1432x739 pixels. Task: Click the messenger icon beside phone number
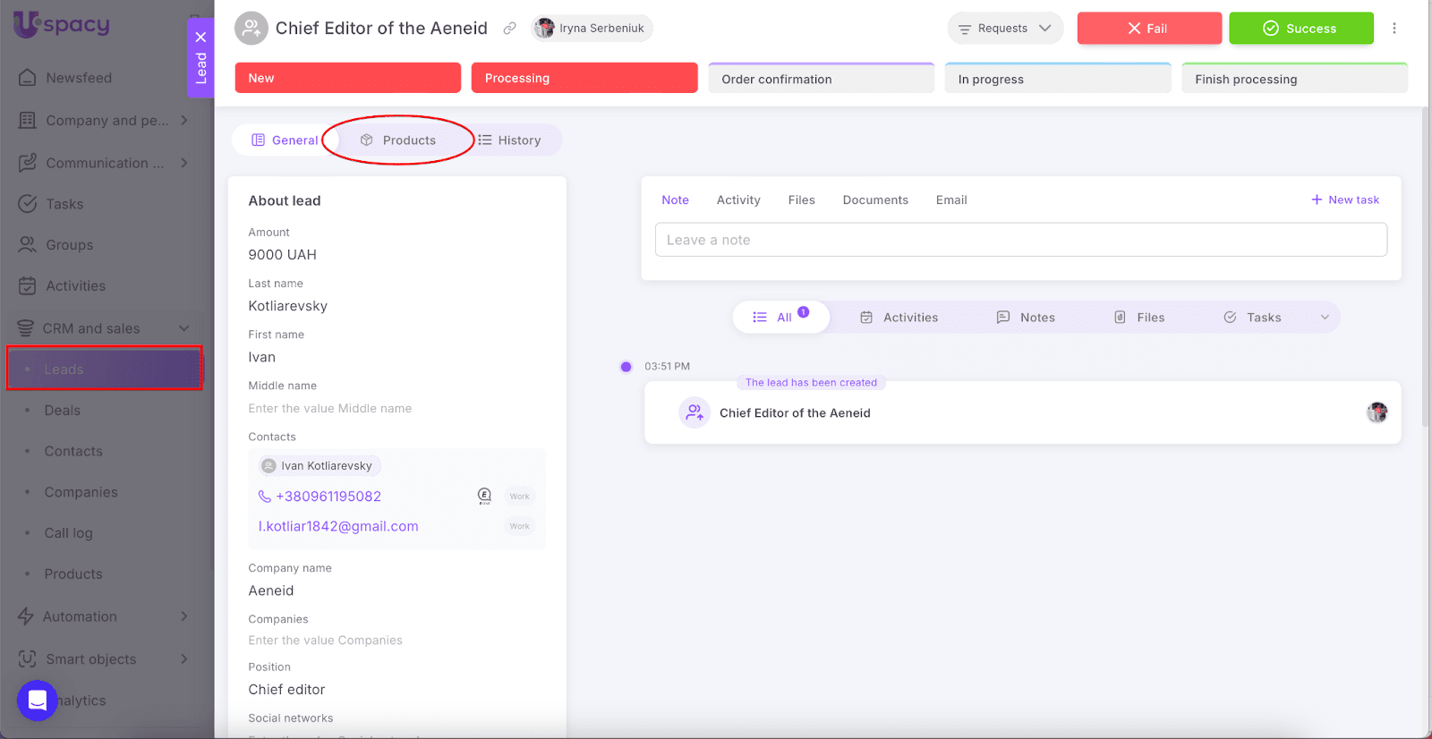[x=484, y=496]
